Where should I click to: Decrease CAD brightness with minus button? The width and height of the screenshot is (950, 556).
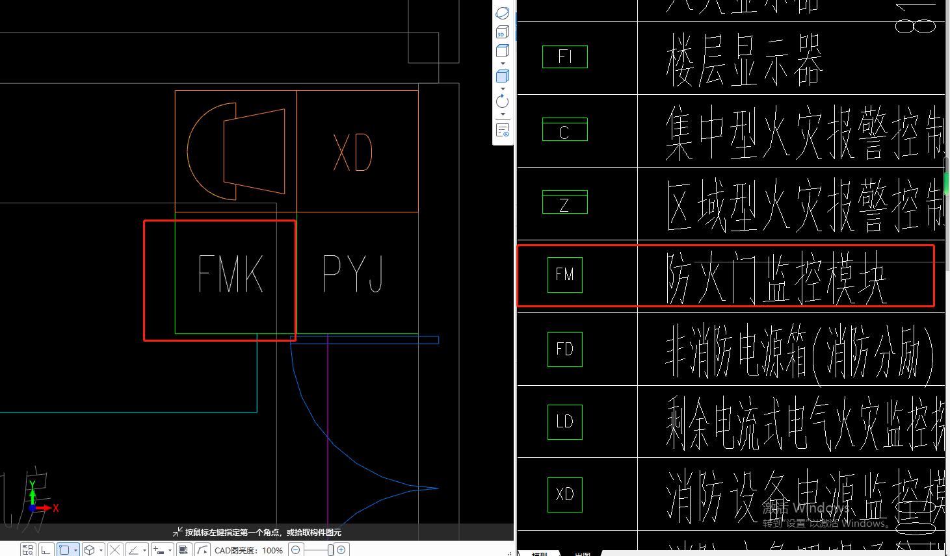[x=295, y=550]
